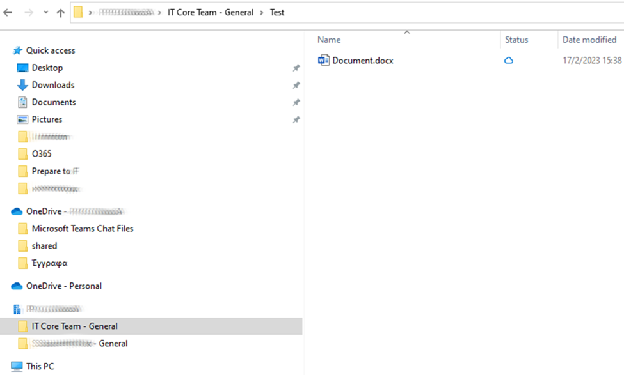Screen dimensions: 624x375
Task: Click the This PC computer icon
Action: (x=17, y=367)
